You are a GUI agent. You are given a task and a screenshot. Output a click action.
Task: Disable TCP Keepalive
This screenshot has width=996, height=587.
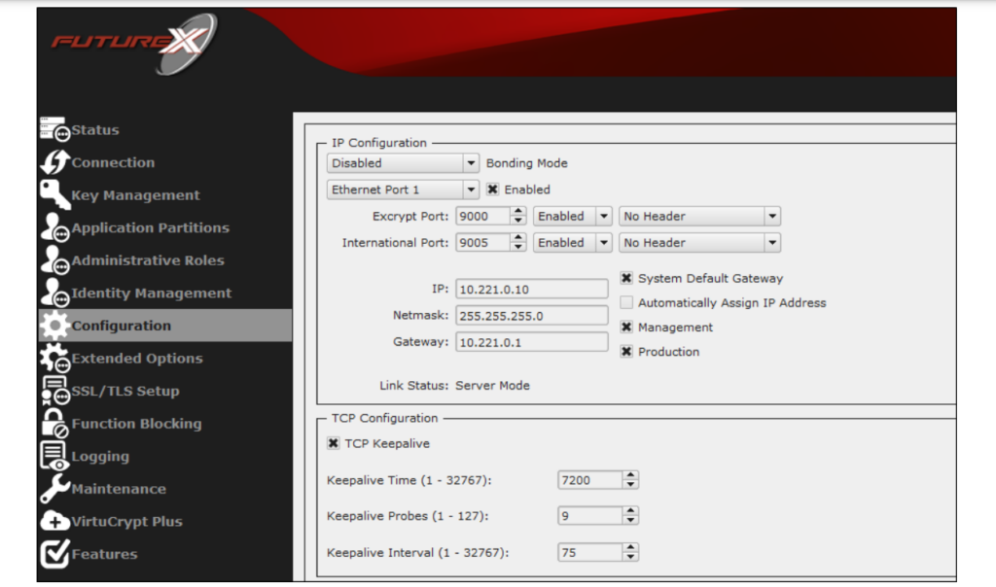[331, 444]
